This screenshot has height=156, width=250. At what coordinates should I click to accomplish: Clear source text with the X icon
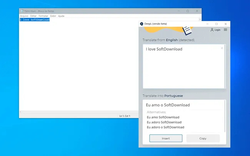click(222, 48)
